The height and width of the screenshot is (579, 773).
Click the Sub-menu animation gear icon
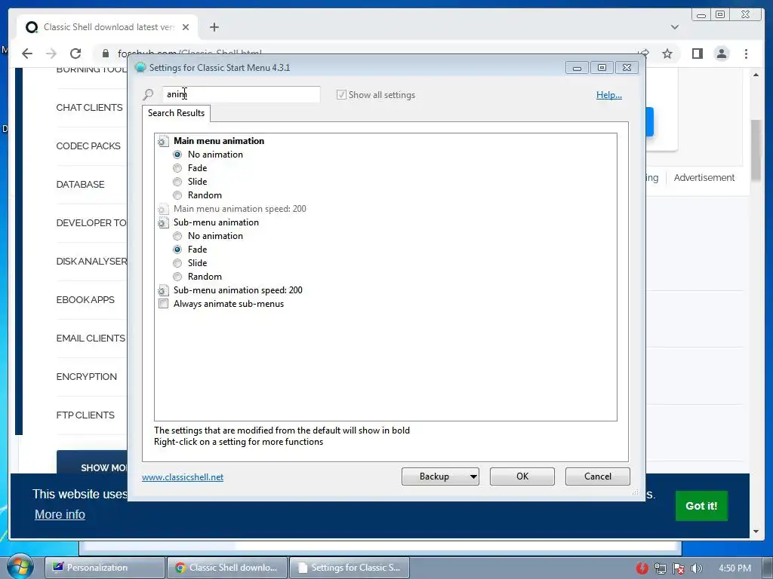click(163, 223)
